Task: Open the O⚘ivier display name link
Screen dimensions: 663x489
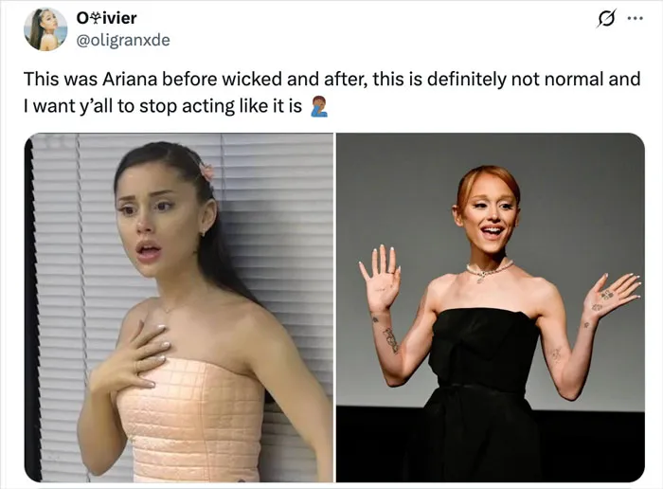Action: coord(106,18)
